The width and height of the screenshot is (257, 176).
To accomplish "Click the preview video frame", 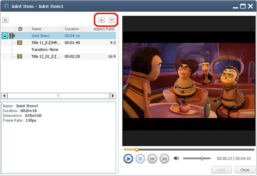I will (x=189, y=81).
